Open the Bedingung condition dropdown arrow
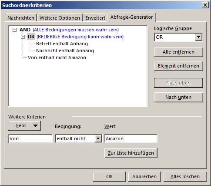The width and height of the screenshot is (211, 186). [x=98, y=139]
